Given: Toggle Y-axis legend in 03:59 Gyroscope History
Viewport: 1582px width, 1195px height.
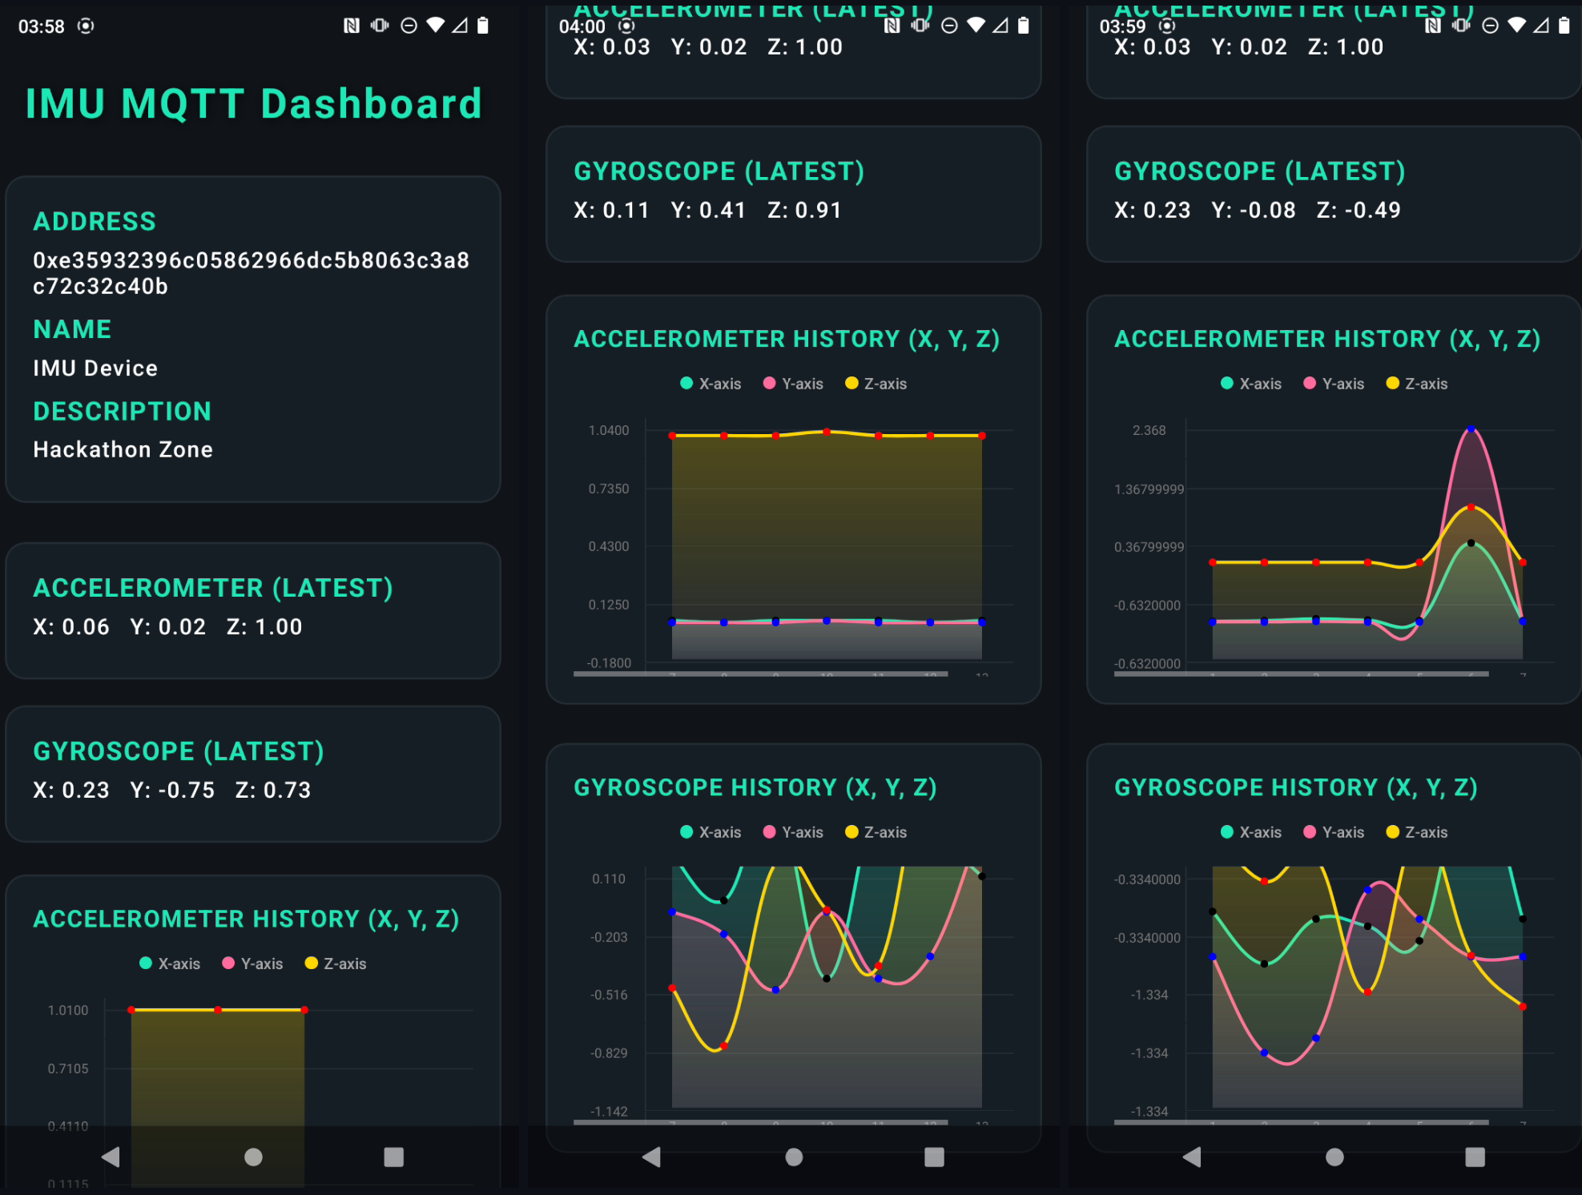Looking at the screenshot, I should point(1334,832).
